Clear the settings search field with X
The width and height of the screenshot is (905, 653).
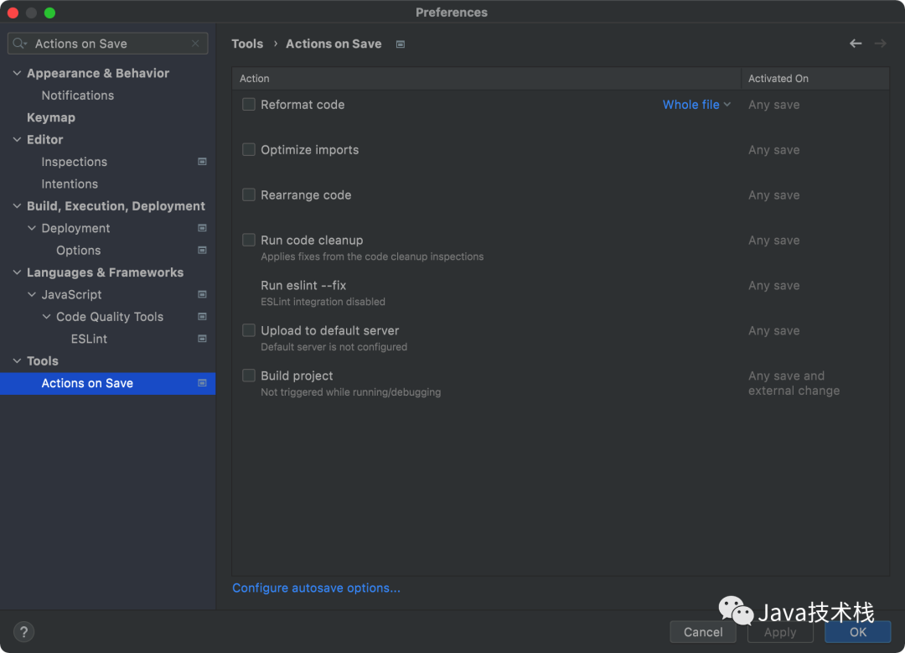pos(195,44)
